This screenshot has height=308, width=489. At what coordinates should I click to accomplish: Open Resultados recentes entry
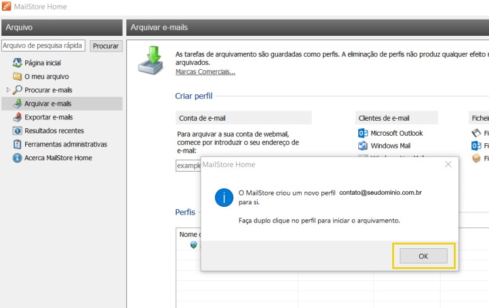(54, 131)
